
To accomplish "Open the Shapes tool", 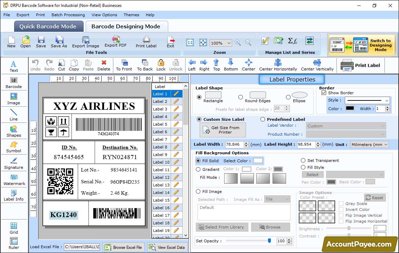I will coord(14,131).
